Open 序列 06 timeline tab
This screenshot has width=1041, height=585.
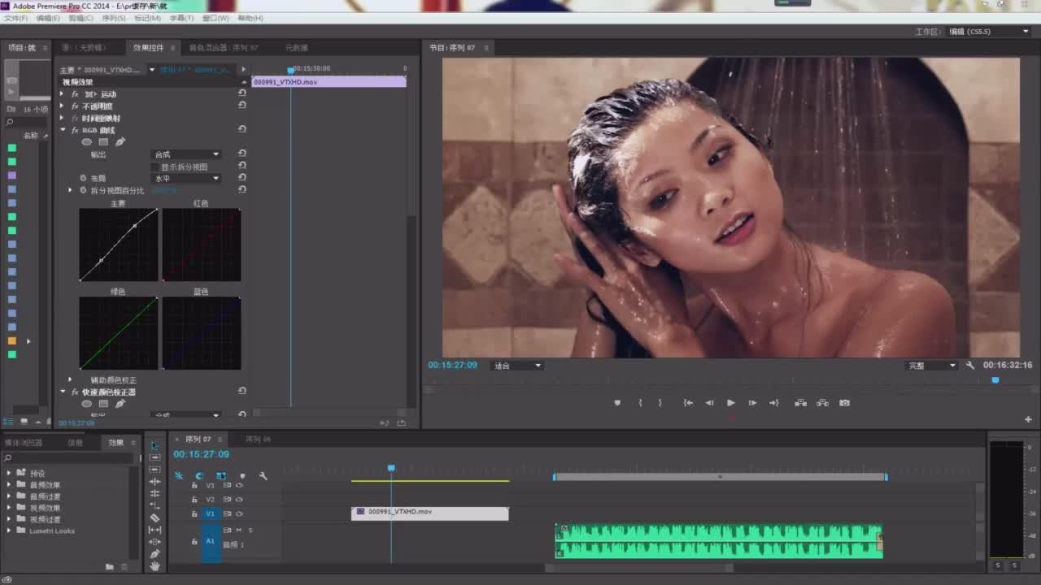258,440
